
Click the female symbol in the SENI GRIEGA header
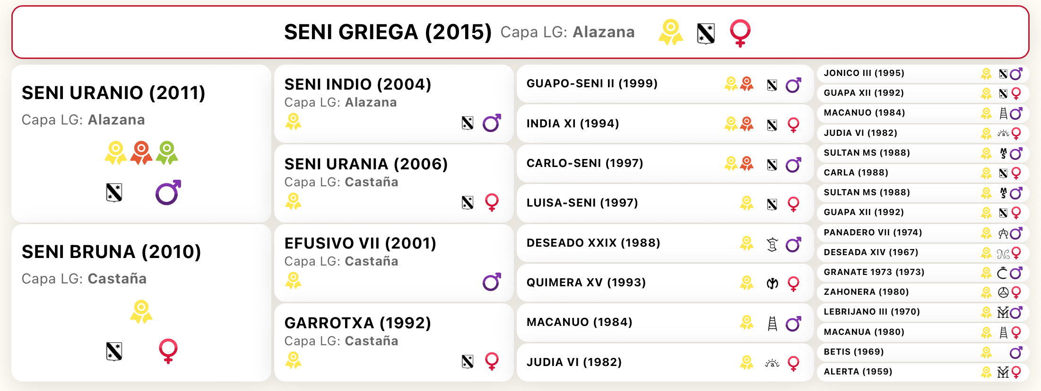point(740,33)
